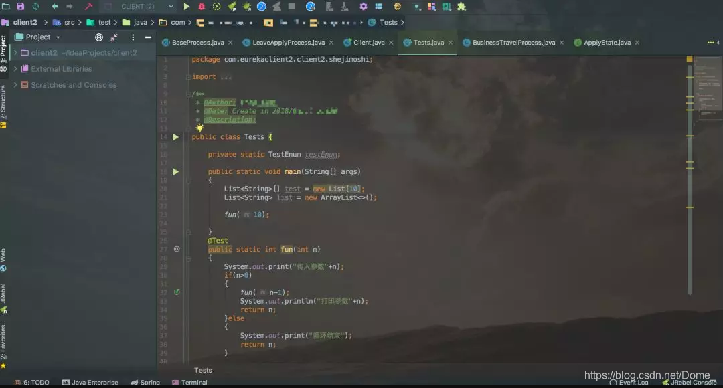The image size is (723, 388).
Task: Expand the client2 project tree node
Action: pyautogui.click(x=15, y=53)
